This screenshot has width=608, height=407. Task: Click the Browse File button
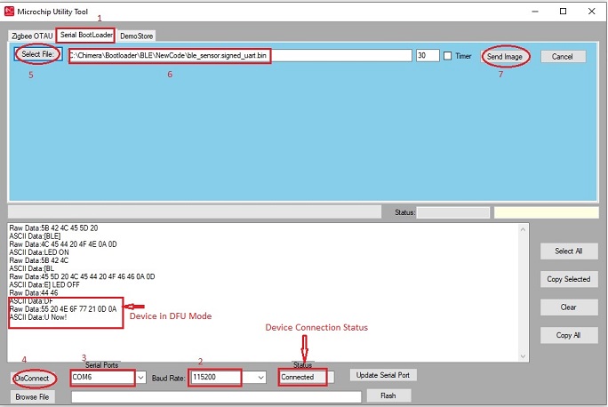click(32, 397)
